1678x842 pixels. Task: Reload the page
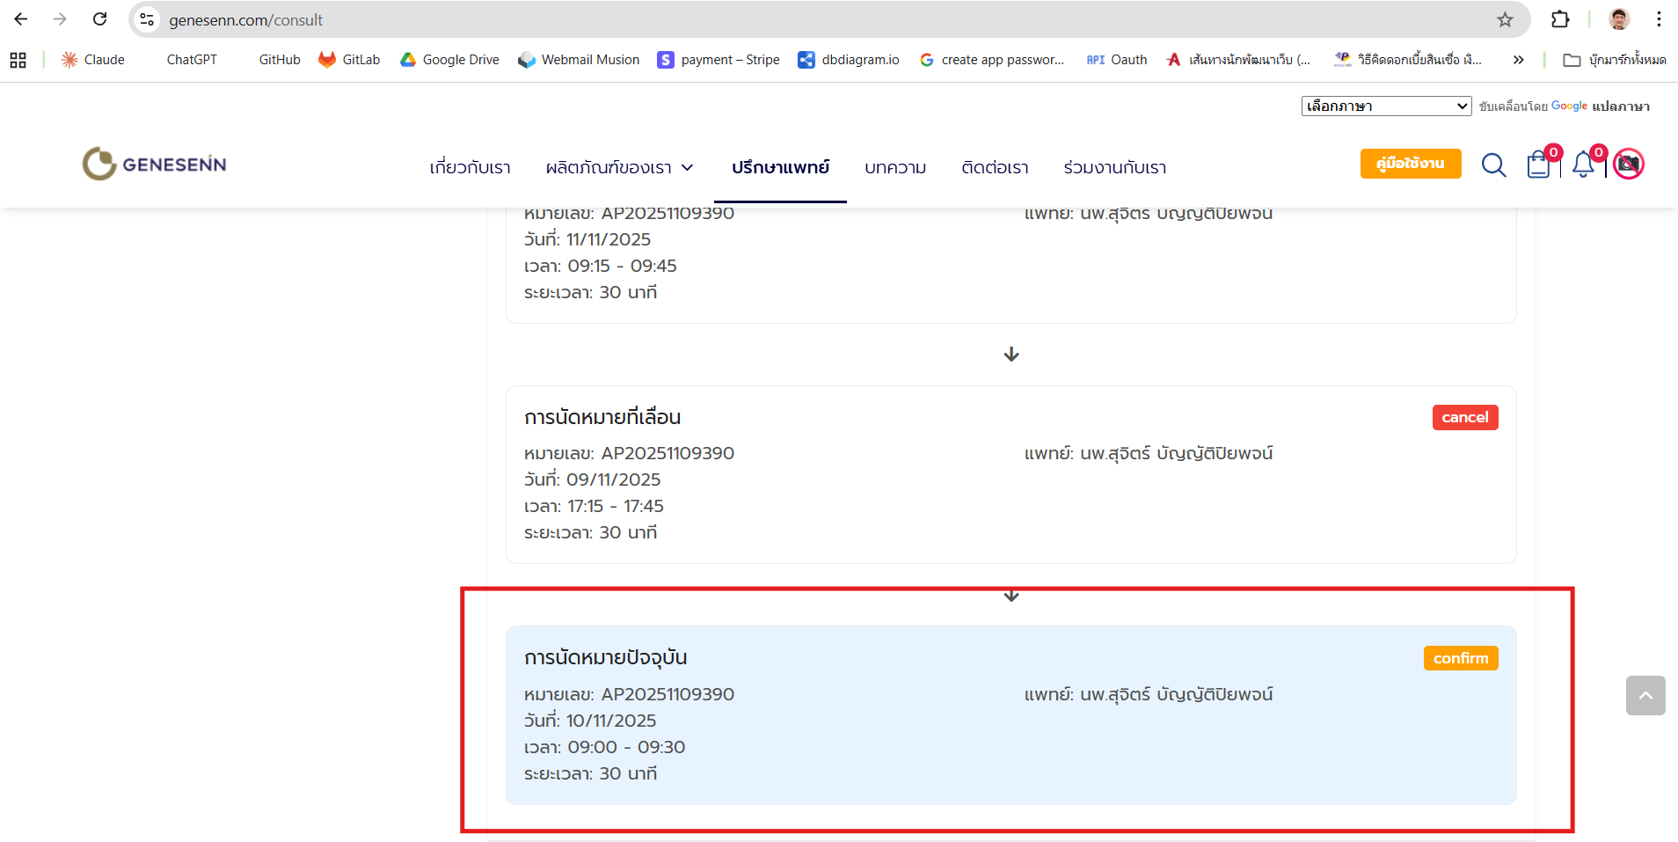pos(100,19)
